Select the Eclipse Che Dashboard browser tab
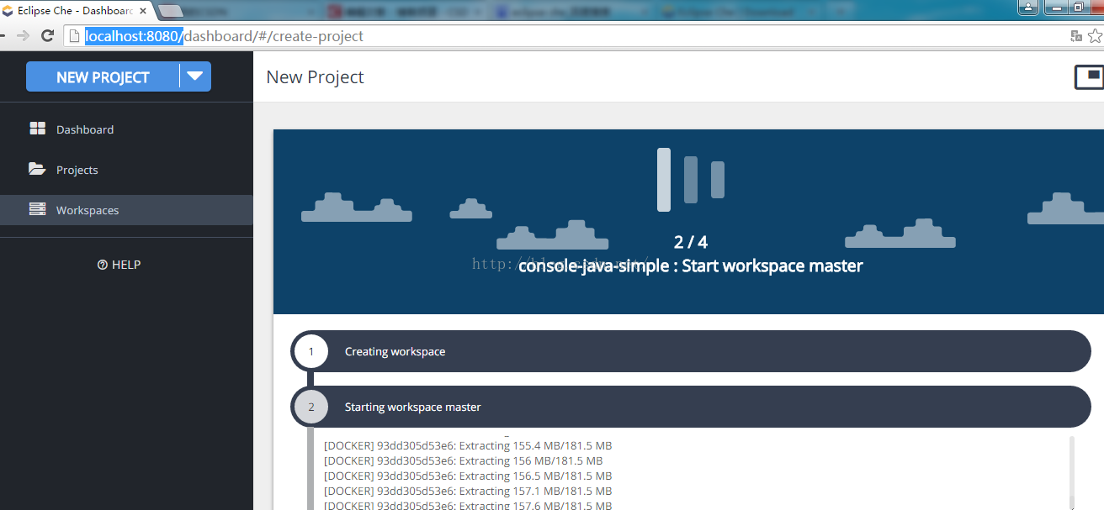 point(76,11)
